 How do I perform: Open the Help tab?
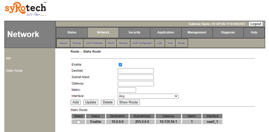click(x=254, y=32)
